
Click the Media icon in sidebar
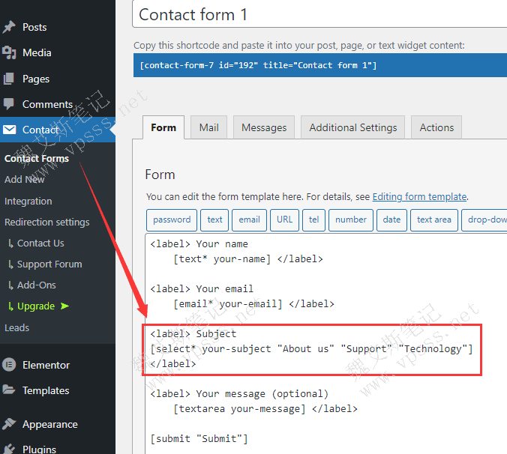point(9,52)
